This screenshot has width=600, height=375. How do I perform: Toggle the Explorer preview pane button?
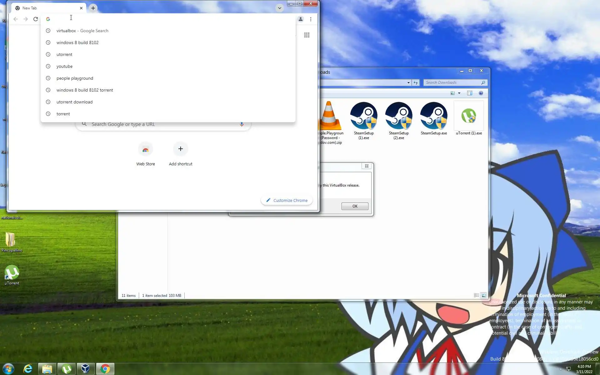point(469,93)
